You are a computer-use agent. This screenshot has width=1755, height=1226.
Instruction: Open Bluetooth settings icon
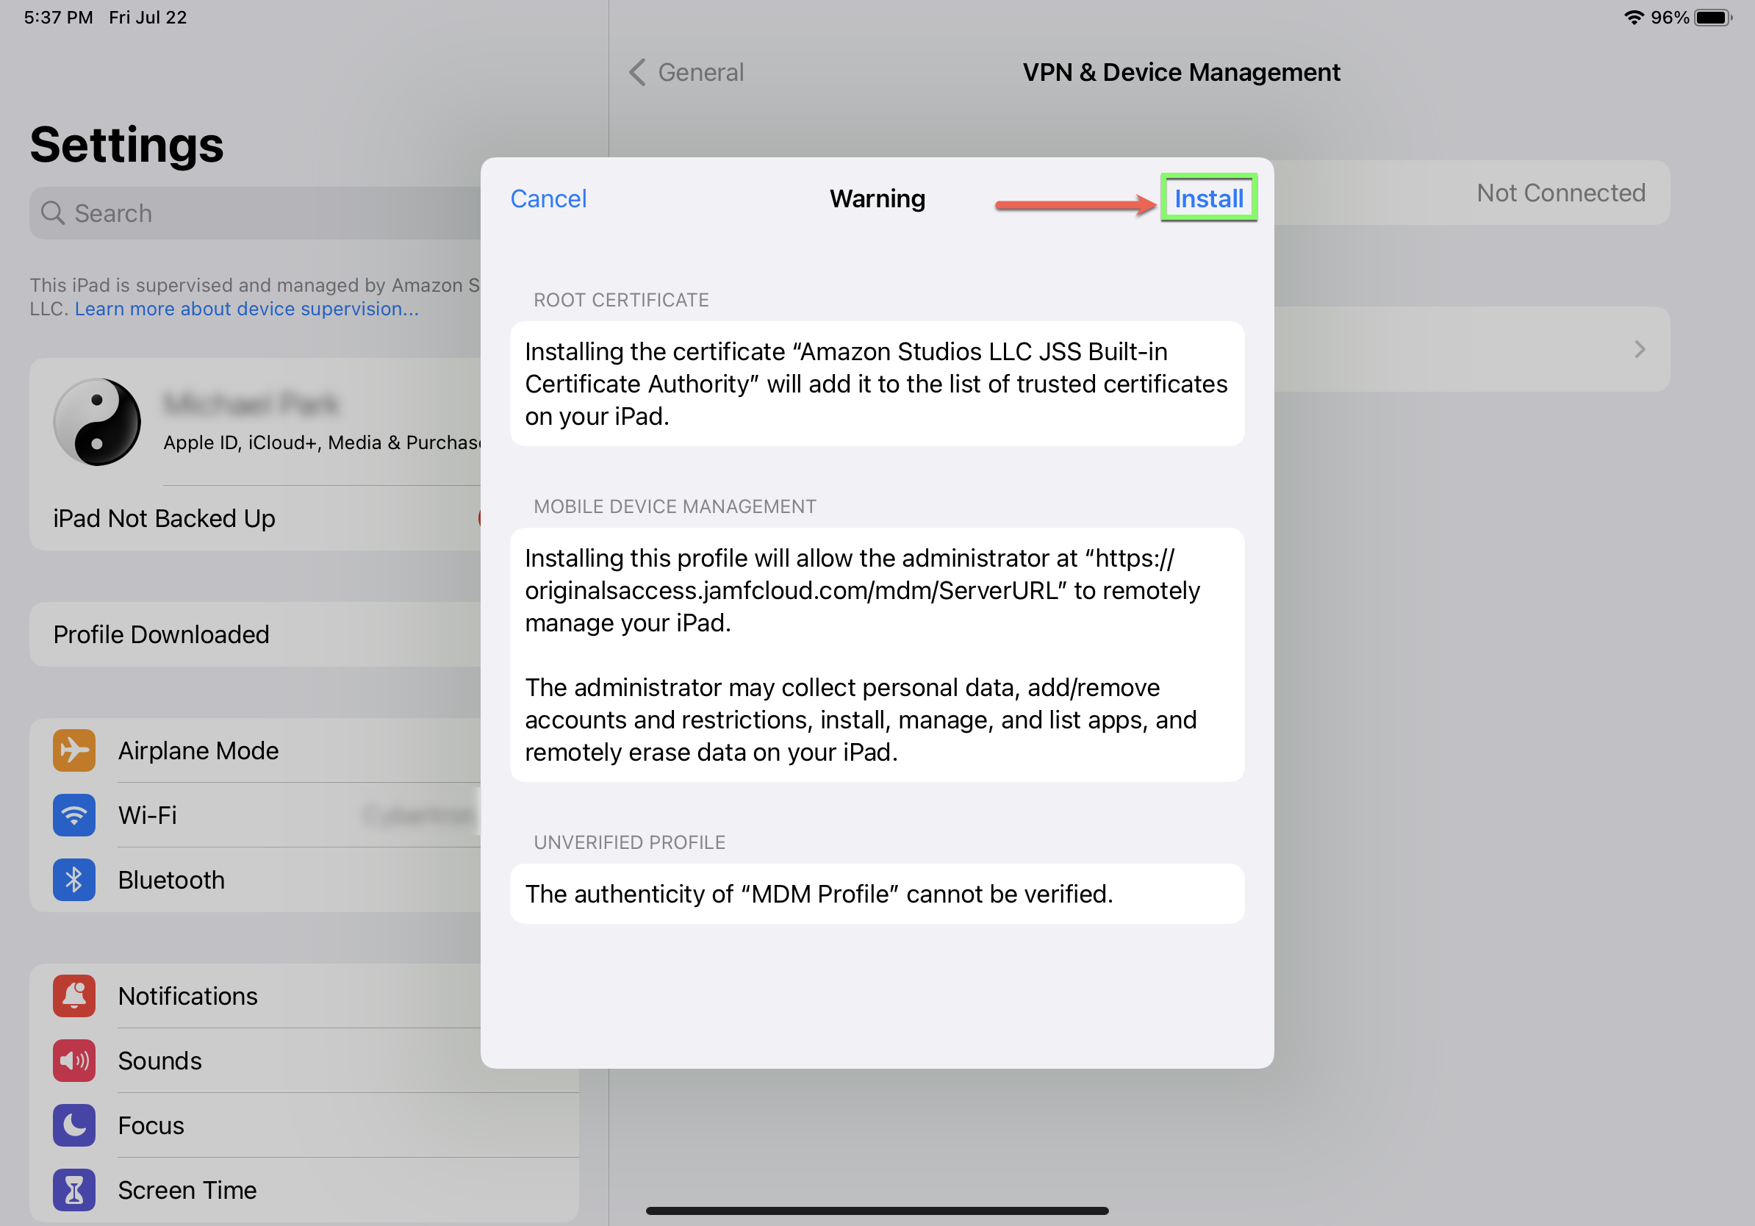[74, 881]
